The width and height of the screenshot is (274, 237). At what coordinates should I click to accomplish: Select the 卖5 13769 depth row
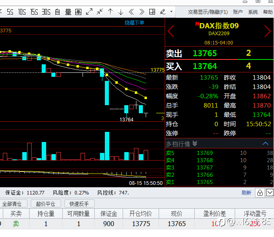tap(219, 153)
